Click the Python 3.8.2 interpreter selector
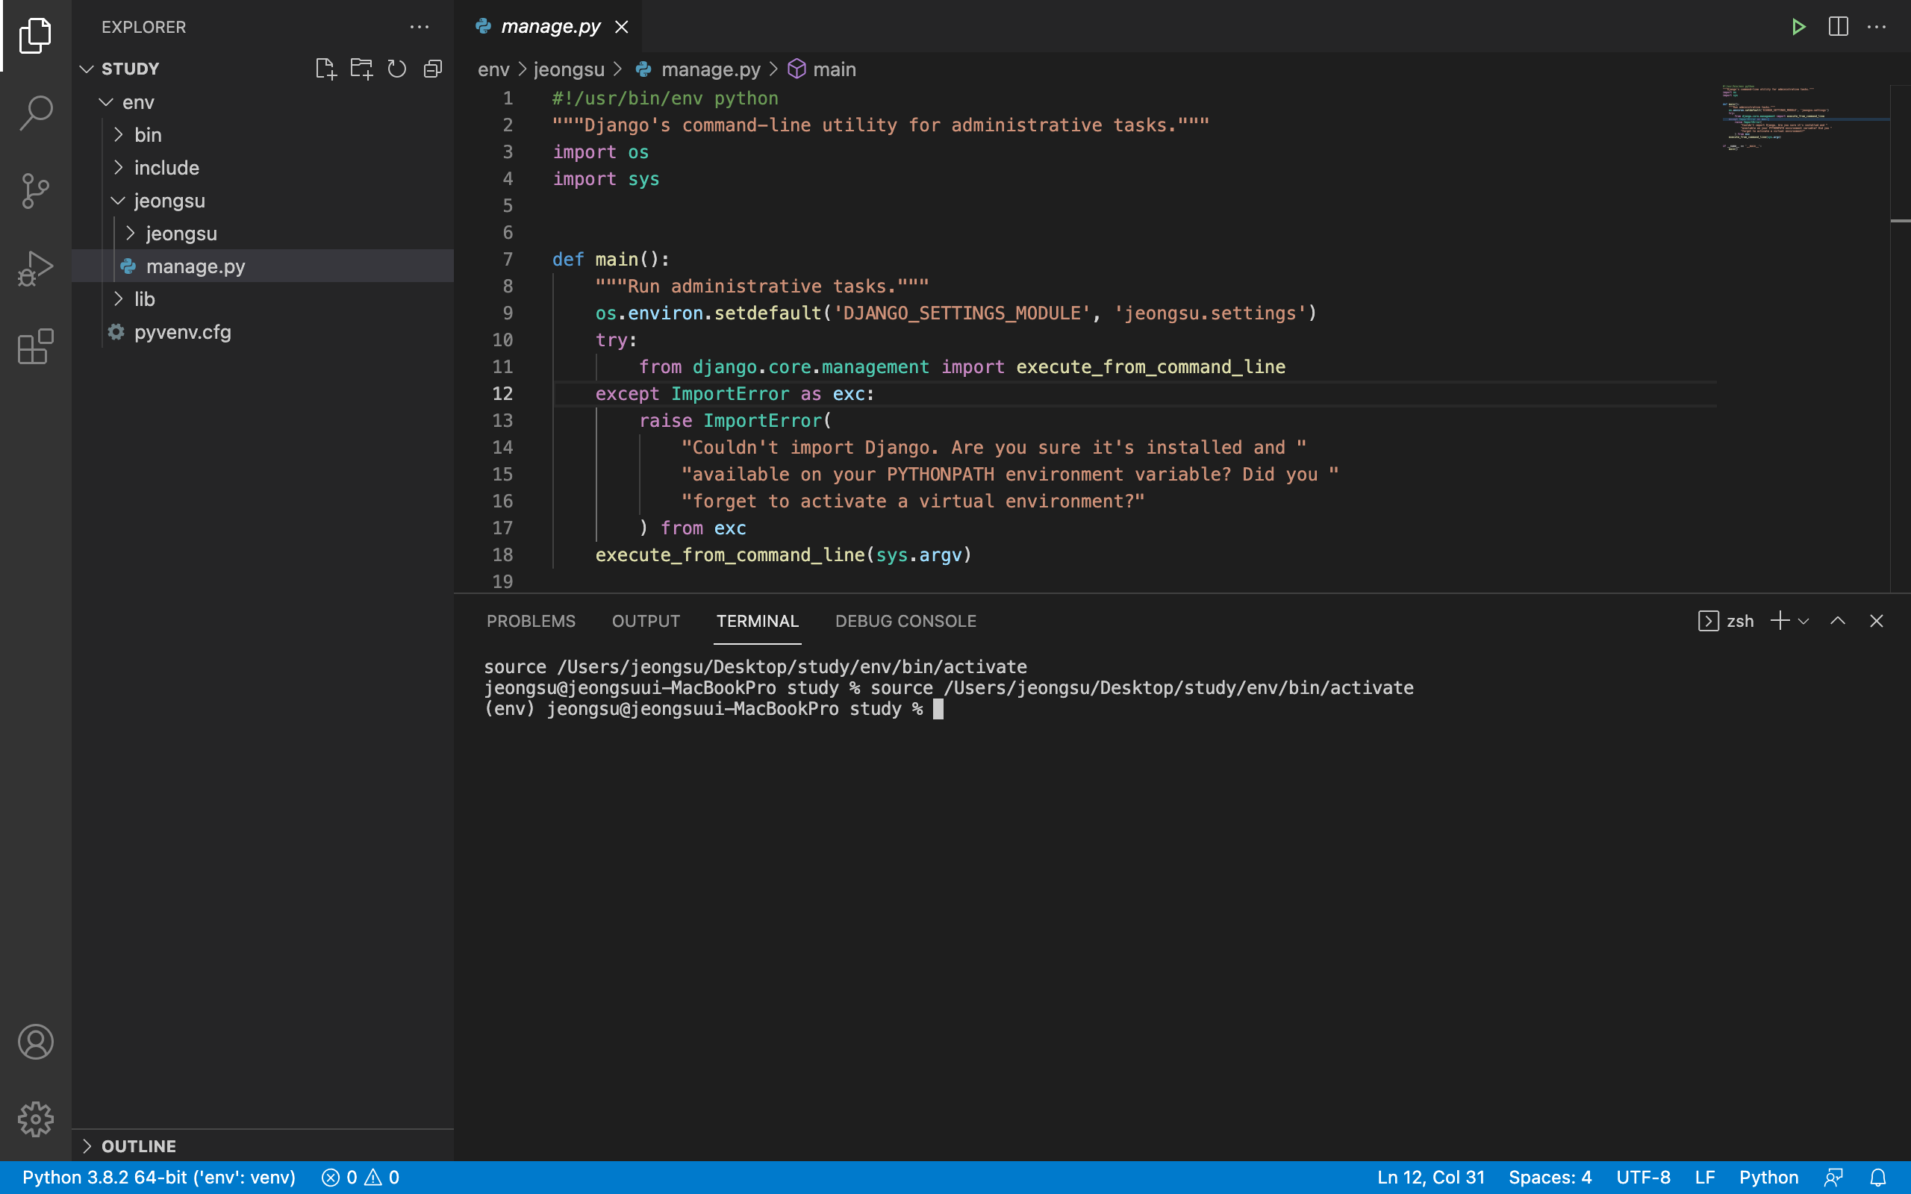The image size is (1911, 1194). point(158,1178)
